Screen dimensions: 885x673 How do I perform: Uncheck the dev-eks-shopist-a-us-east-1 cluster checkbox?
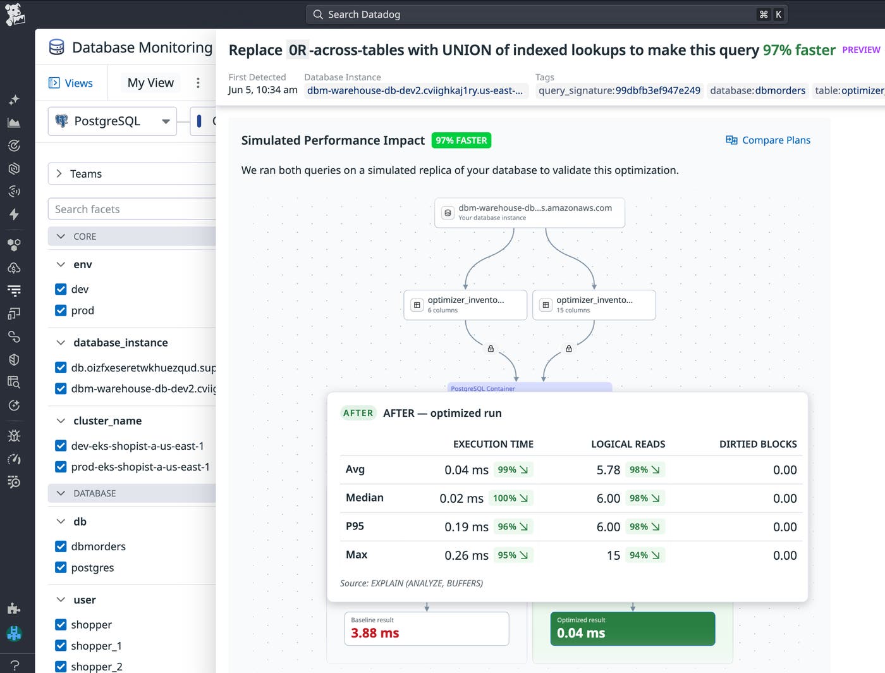61,445
